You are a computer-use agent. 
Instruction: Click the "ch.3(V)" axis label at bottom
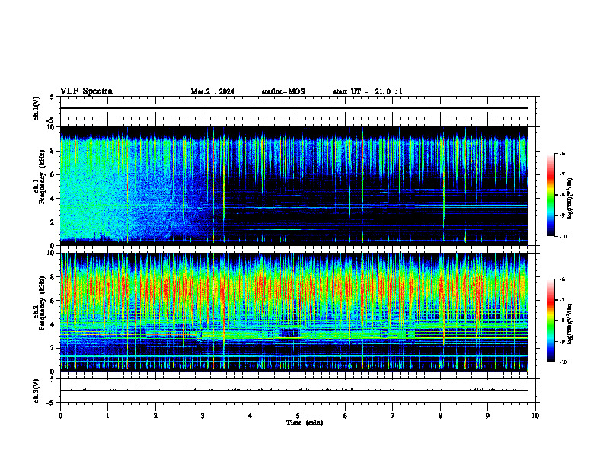(36, 391)
